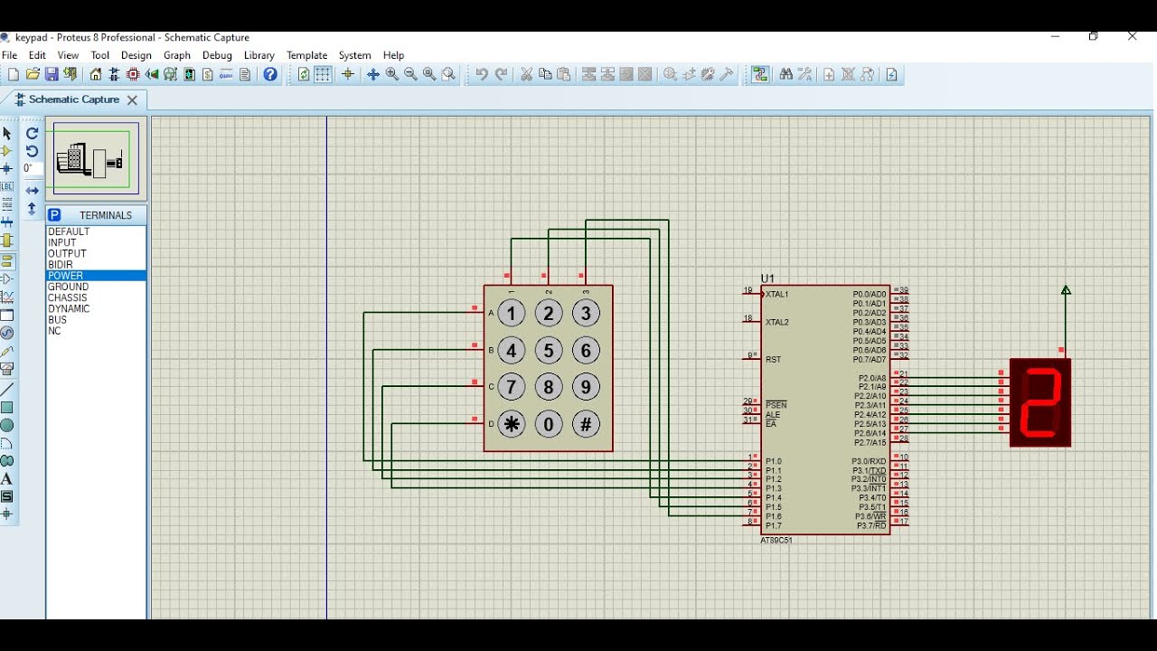Search components with binoculars icon
Viewport: 1157px width, 651px height.
[x=786, y=74]
